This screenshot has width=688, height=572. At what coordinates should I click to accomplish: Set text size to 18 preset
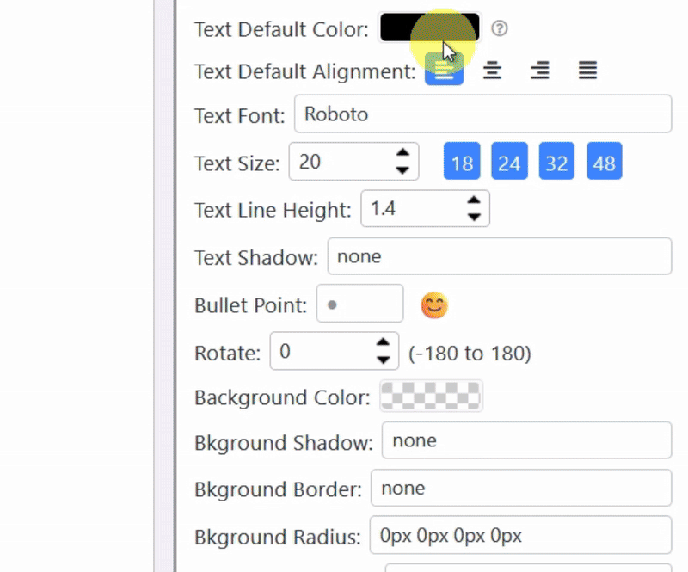click(462, 163)
